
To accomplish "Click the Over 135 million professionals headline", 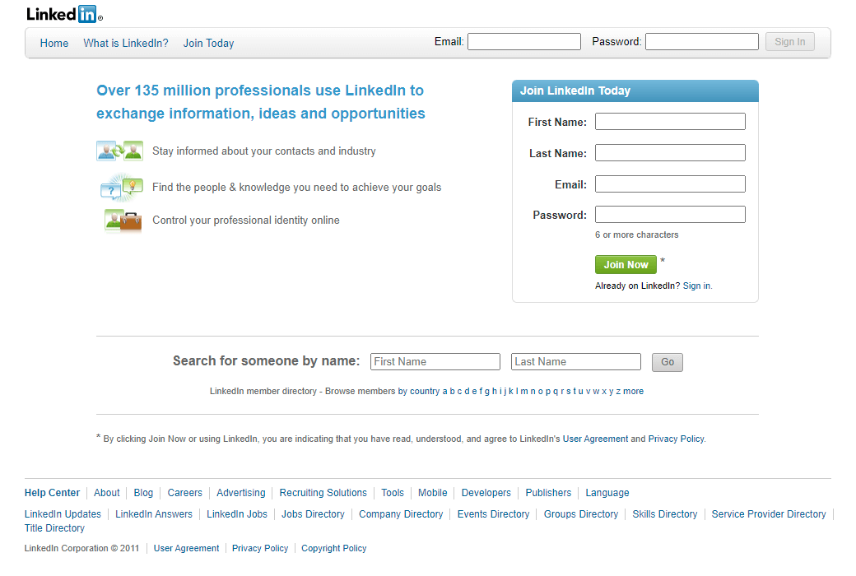I will click(260, 101).
